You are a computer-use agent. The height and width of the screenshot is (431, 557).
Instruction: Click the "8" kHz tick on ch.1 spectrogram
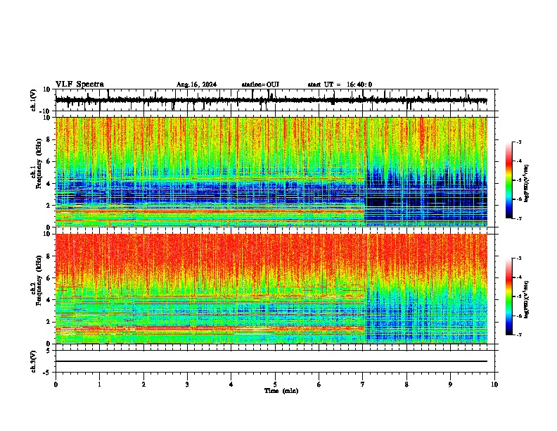click(x=49, y=139)
